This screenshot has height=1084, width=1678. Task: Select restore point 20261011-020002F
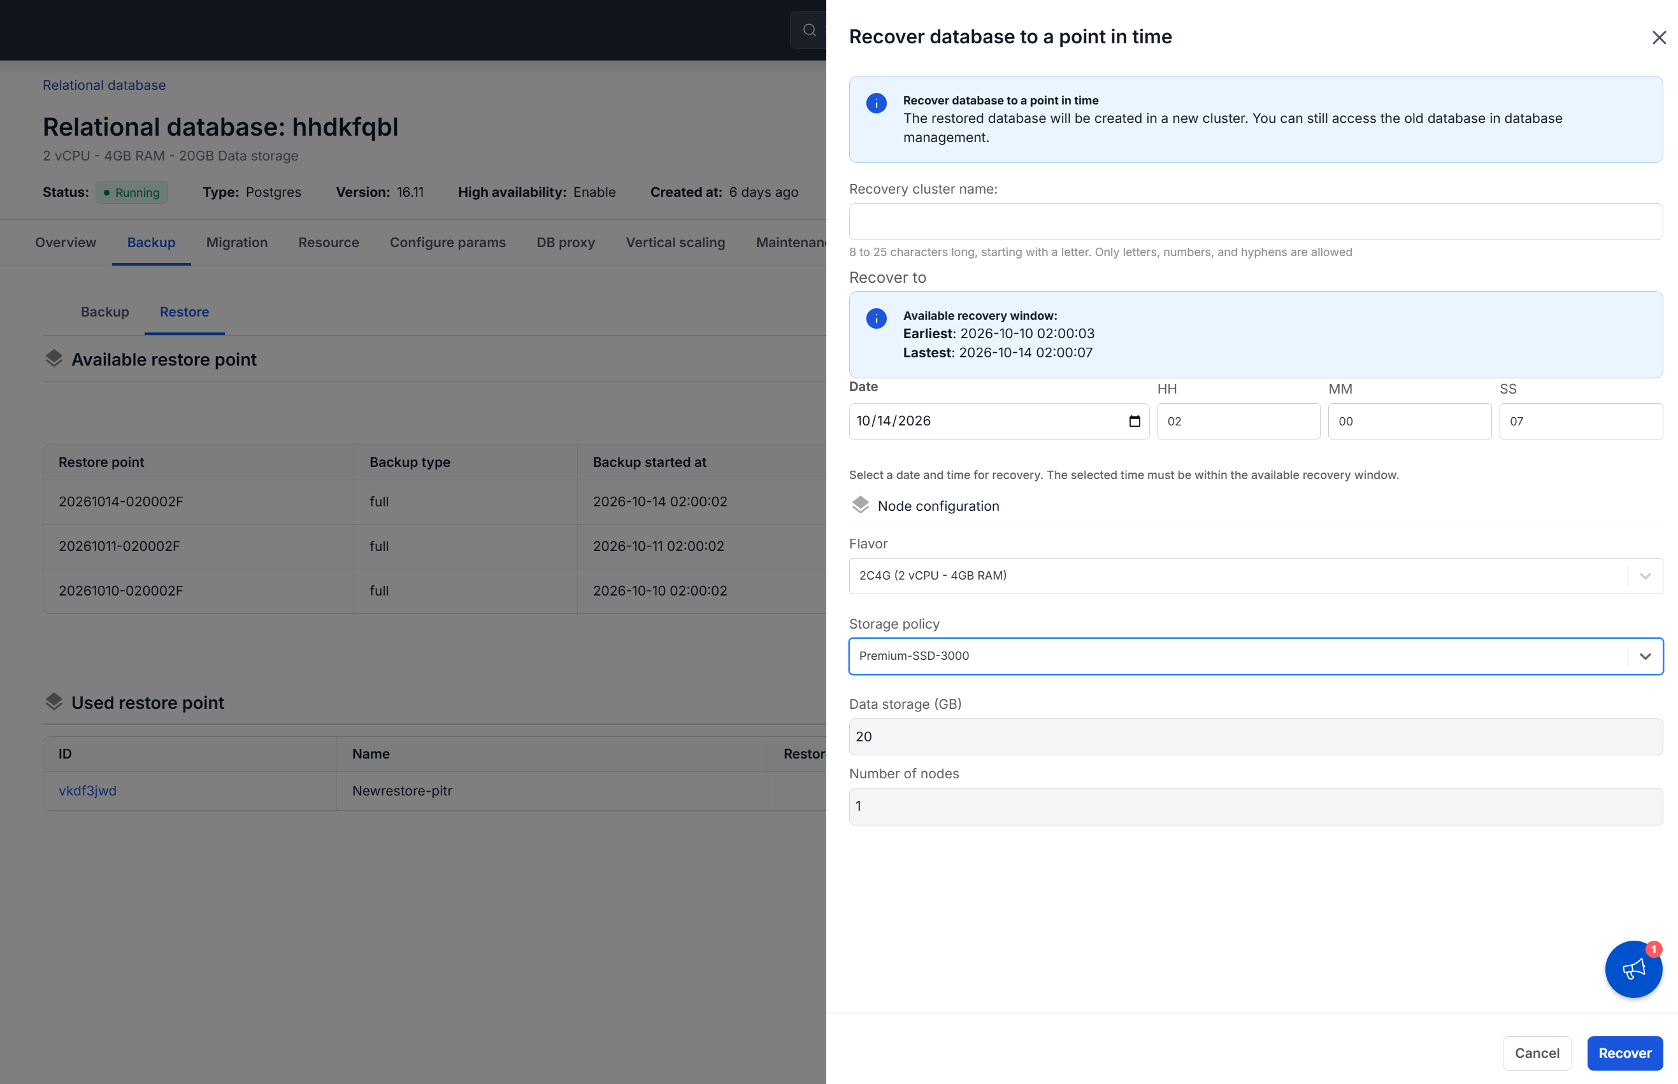tap(119, 546)
